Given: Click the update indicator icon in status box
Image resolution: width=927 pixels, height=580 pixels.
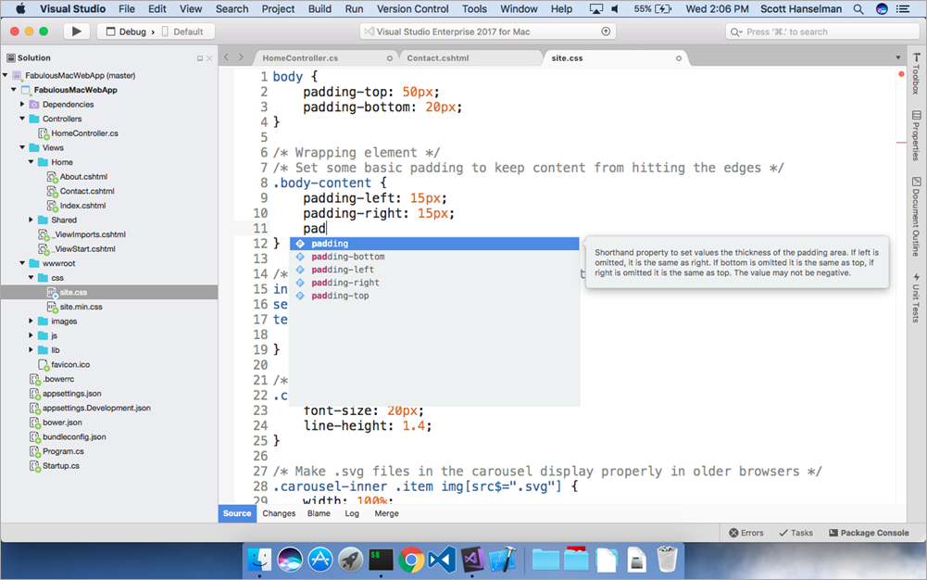Looking at the screenshot, I should pos(606,32).
